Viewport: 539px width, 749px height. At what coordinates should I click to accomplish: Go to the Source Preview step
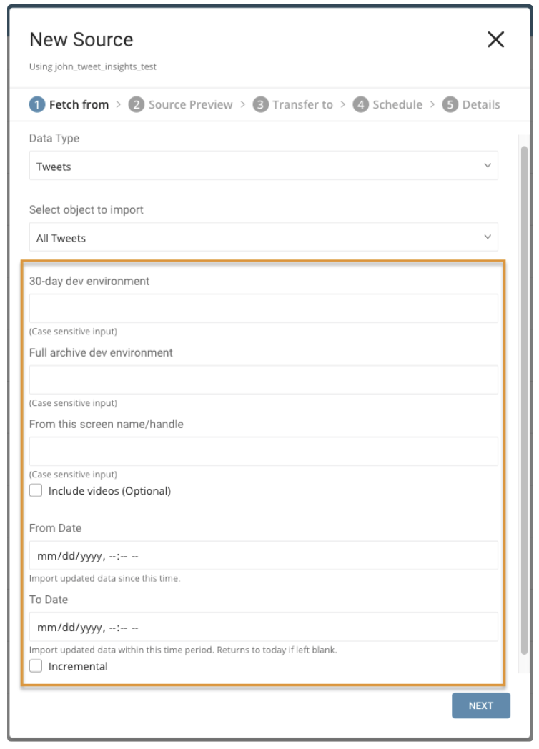(190, 105)
